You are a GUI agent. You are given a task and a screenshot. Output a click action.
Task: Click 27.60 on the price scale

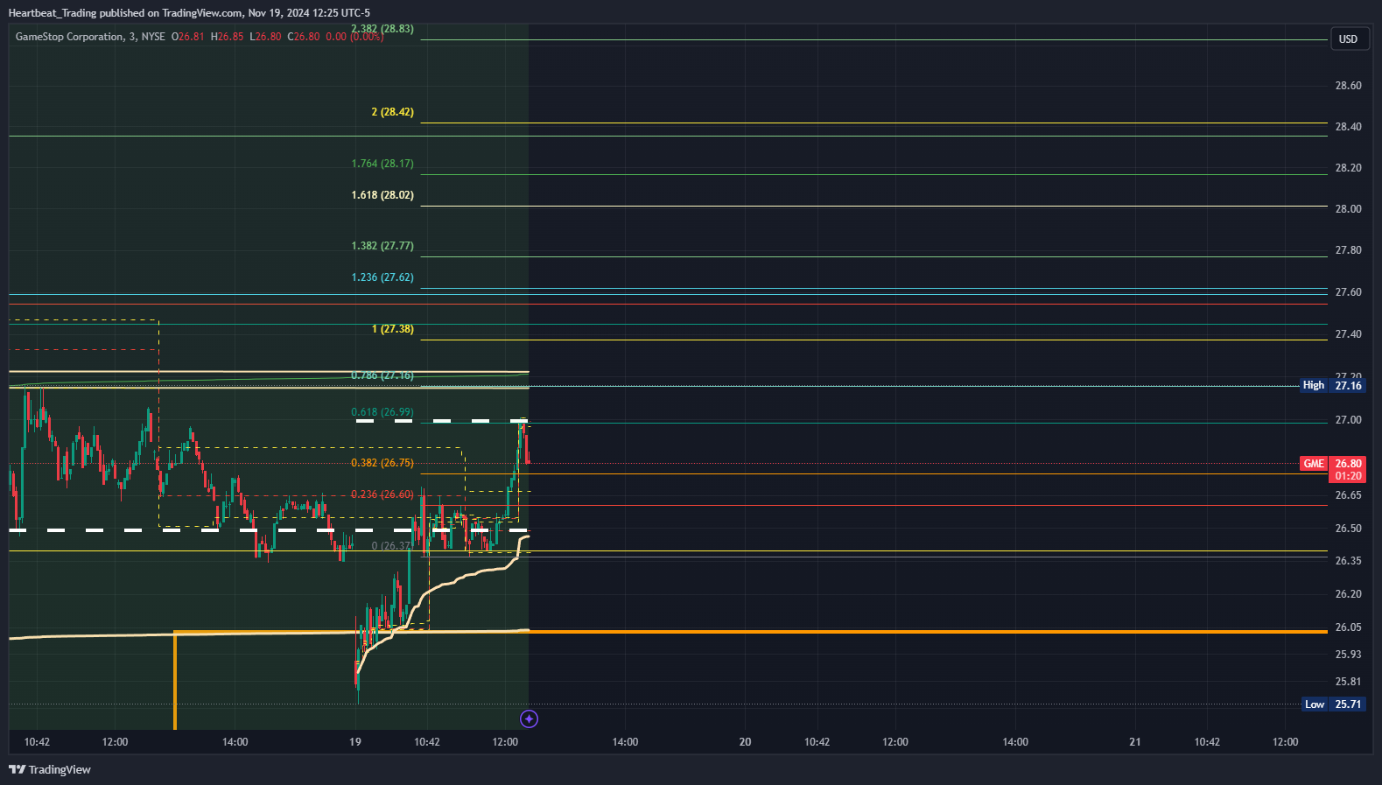(x=1348, y=292)
